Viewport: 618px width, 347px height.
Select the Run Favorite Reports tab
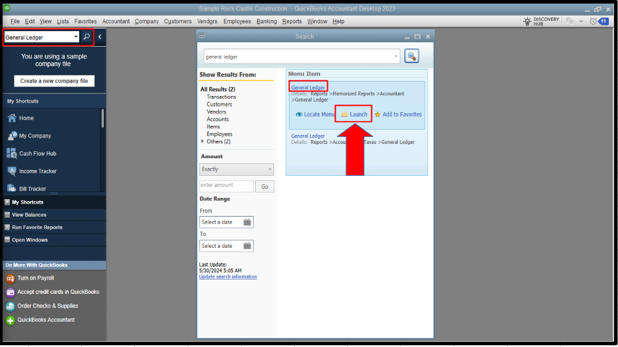coord(55,227)
